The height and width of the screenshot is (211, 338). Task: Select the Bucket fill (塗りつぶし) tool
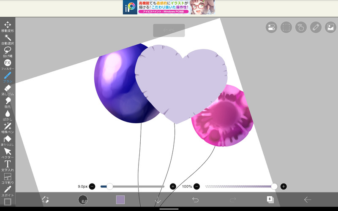(8, 141)
